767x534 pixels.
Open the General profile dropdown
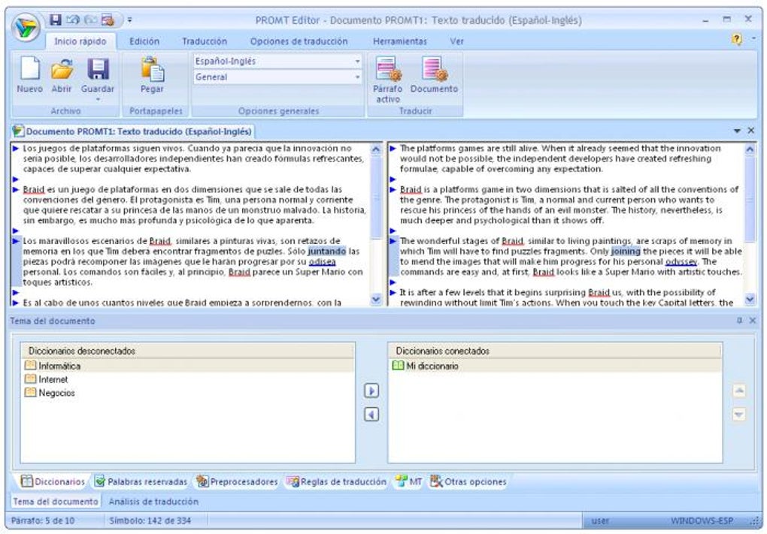point(356,77)
